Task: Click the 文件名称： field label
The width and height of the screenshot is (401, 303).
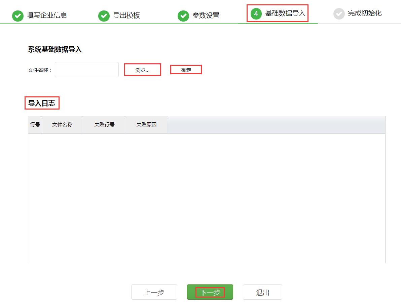Action: pyautogui.click(x=40, y=70)
